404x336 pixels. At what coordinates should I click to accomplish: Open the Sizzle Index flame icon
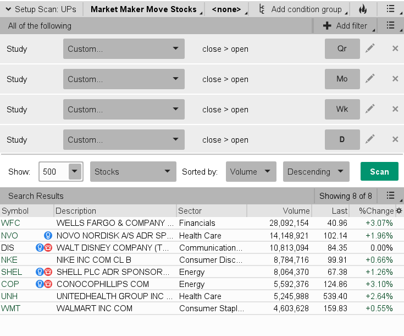point(363,9)
